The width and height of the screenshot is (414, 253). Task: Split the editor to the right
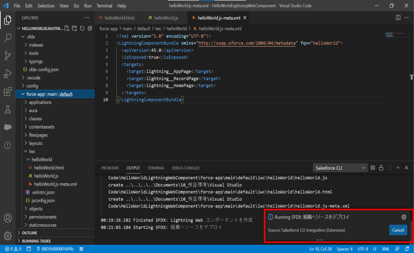click(x=398, y=18)
